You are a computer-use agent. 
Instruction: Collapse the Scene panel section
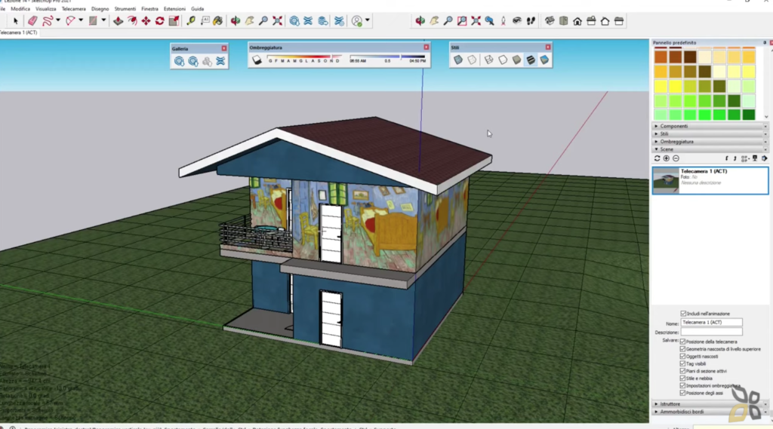pos(709,149)
